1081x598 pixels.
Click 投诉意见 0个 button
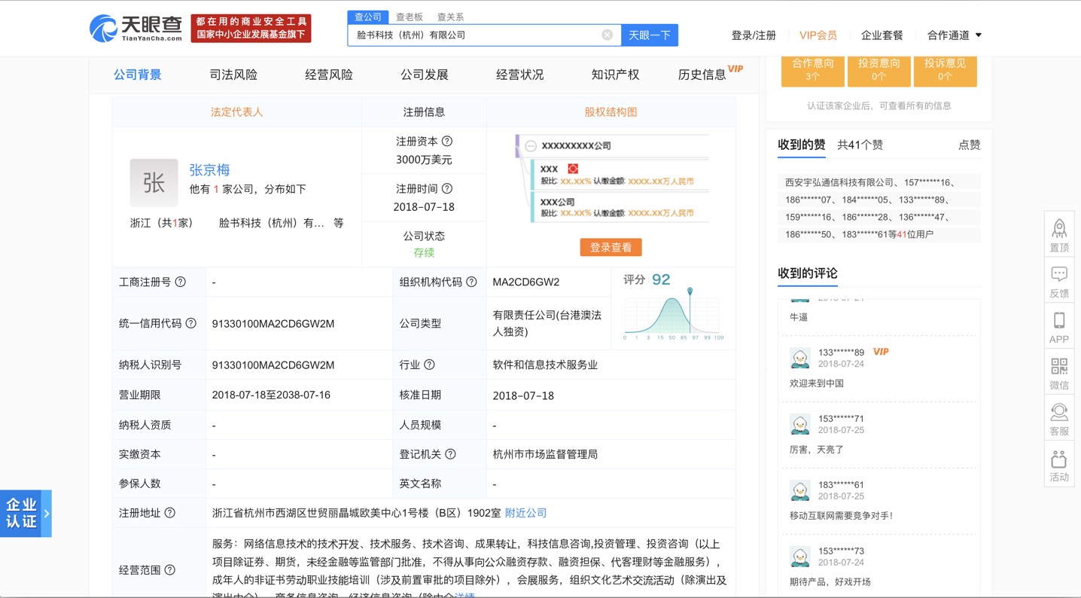pos(945,70)
